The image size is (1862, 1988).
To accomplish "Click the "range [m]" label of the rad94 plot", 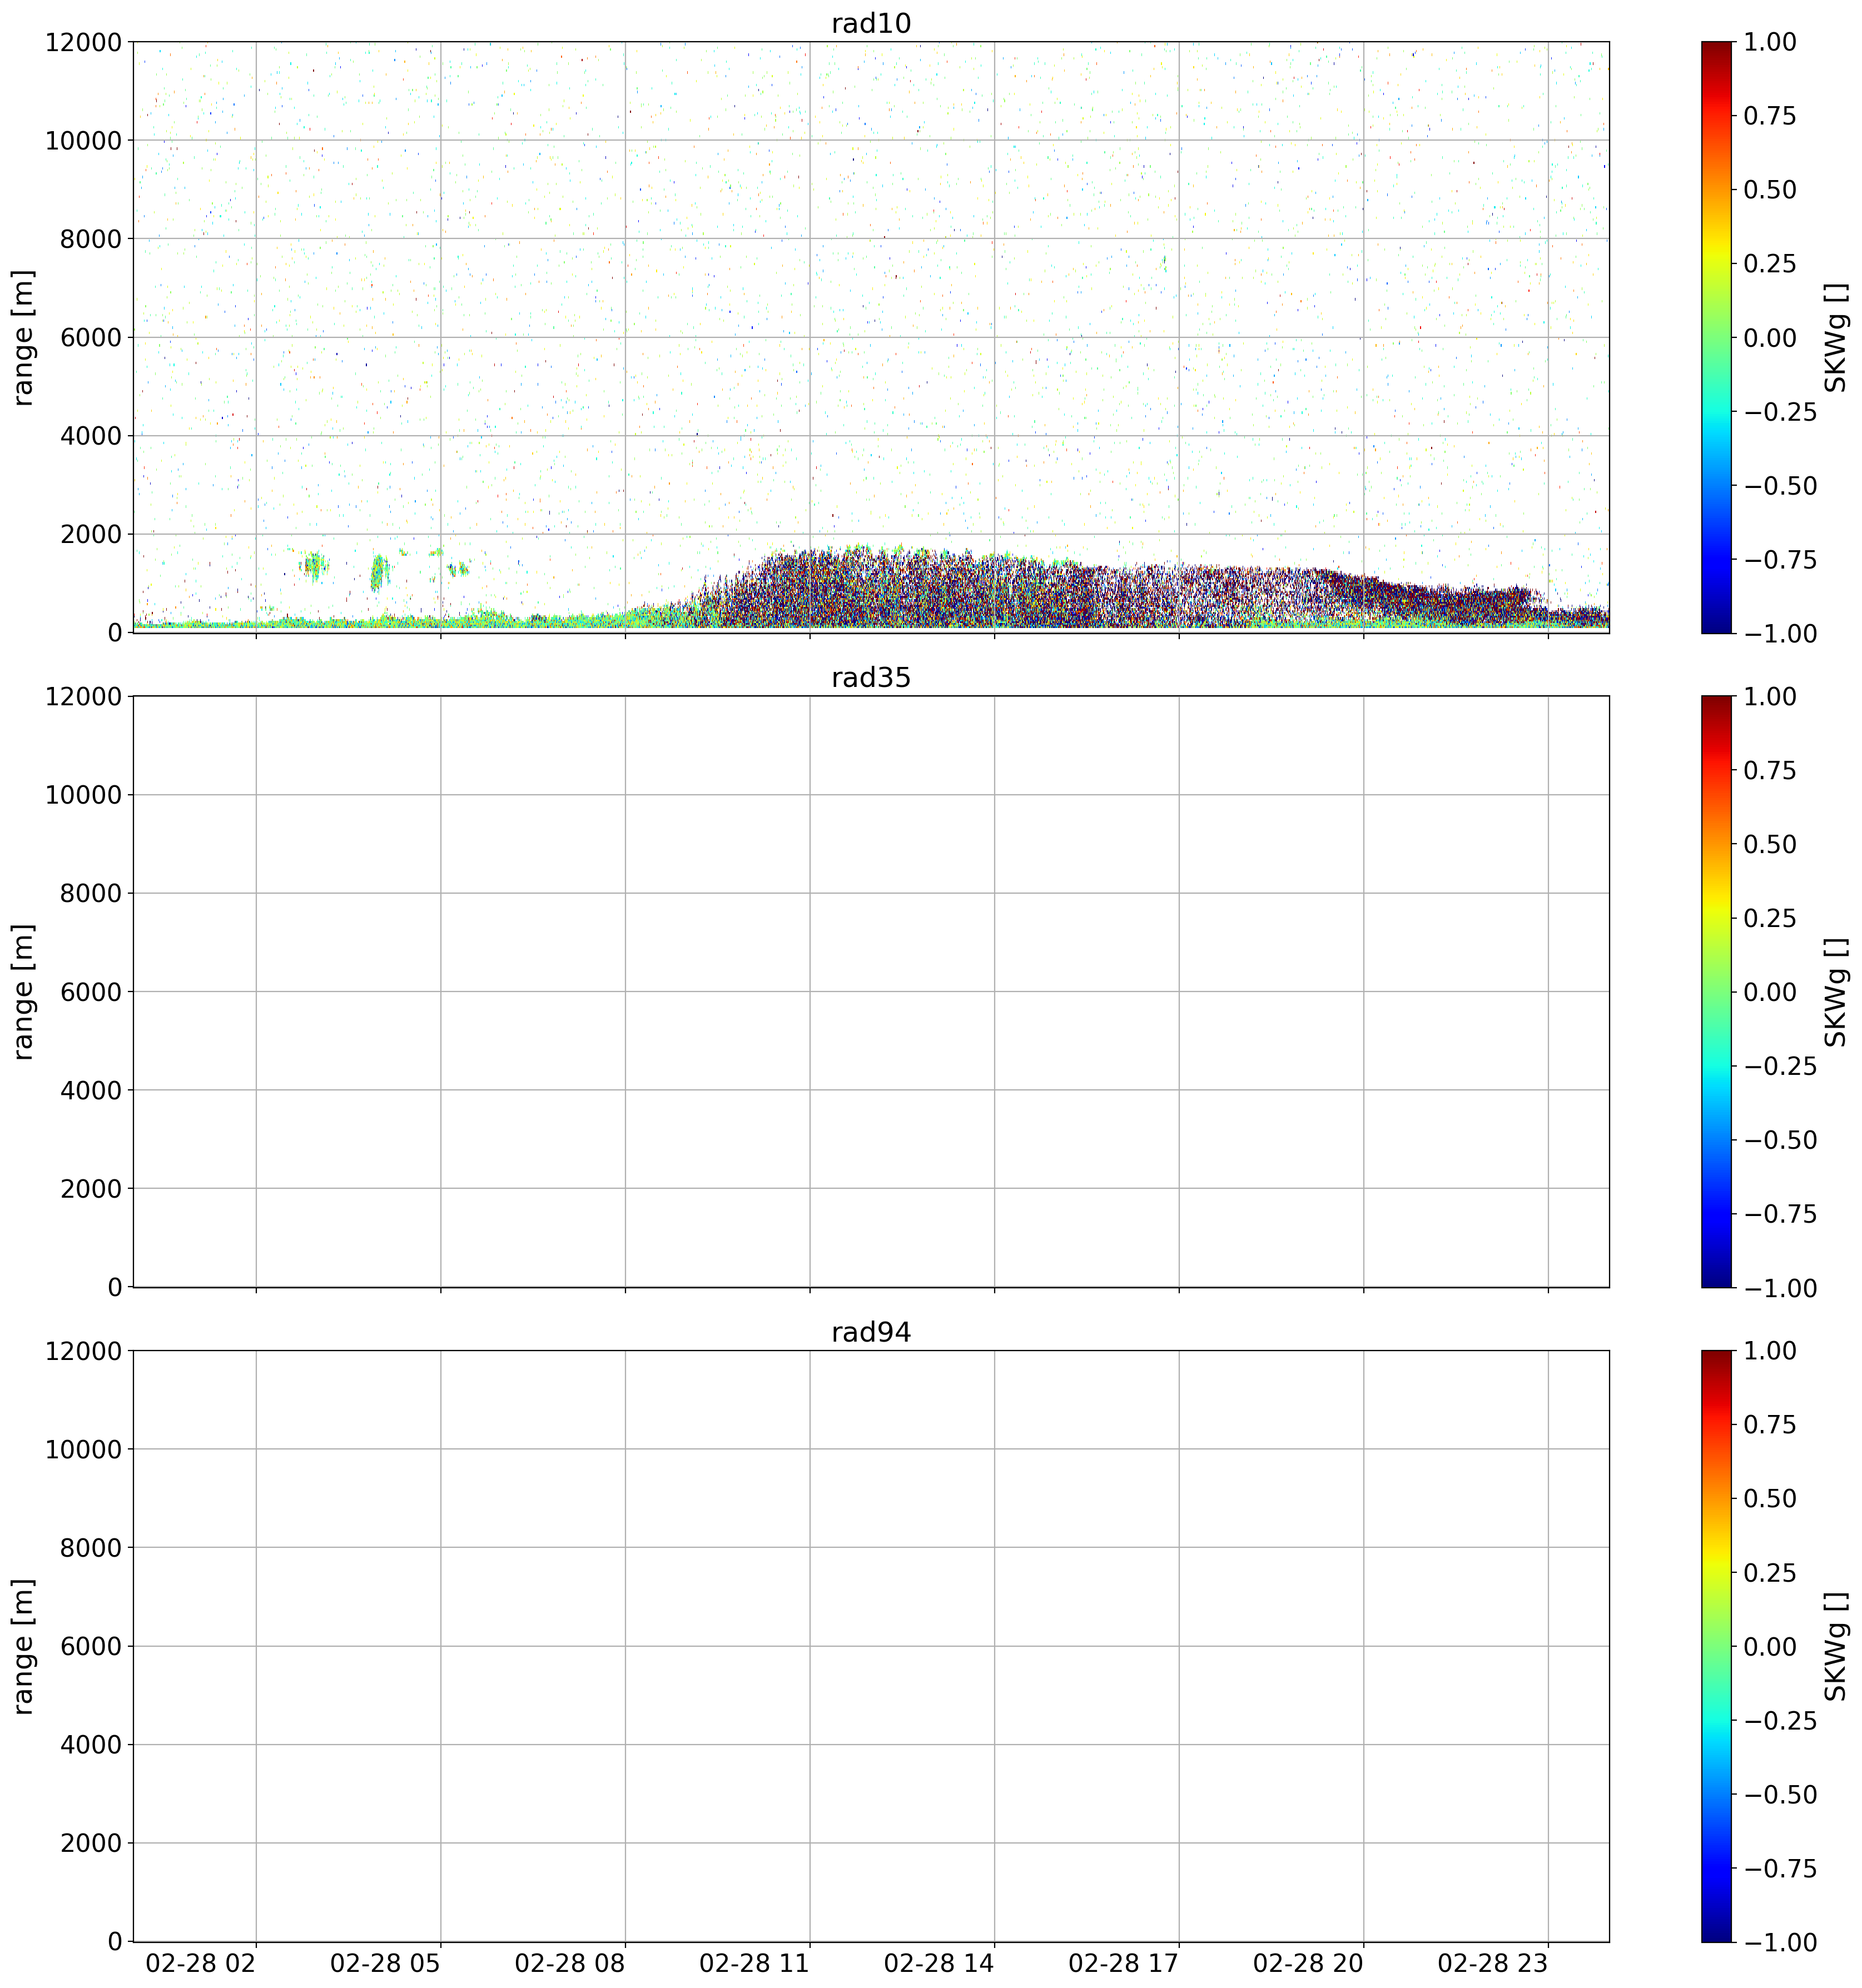I will pyautogui.click(x=23, y=1646).
